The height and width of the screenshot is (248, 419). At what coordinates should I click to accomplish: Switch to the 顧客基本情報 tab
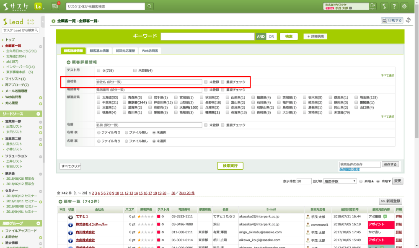[x=99, y=51]
